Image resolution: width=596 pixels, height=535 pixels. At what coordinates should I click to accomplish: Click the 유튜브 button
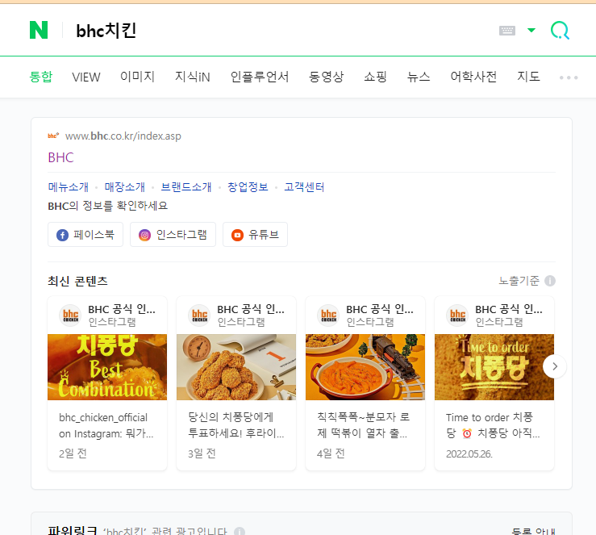[x=255, y=235]
